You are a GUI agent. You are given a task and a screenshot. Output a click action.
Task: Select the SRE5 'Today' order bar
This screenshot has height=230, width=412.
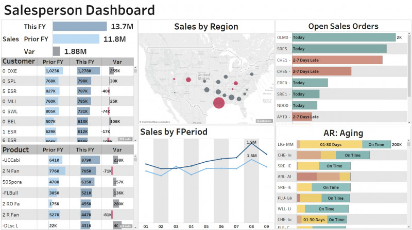(x=339, y=49)
